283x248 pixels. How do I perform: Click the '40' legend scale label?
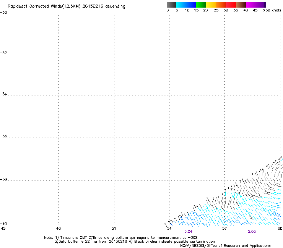[x=246, y=10]
